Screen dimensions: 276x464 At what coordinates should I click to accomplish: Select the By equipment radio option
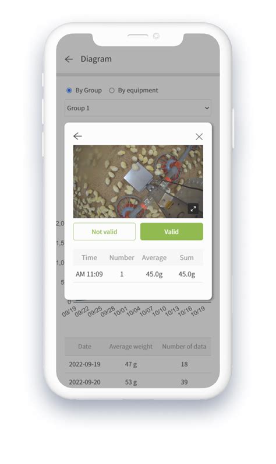coord(112,90)
